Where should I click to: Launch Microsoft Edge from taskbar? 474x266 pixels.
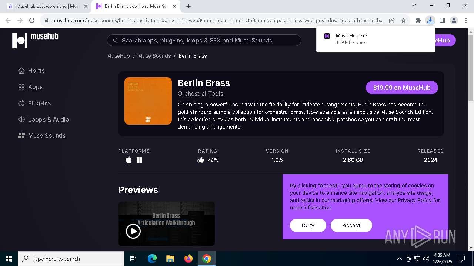[x=152, y=259]
